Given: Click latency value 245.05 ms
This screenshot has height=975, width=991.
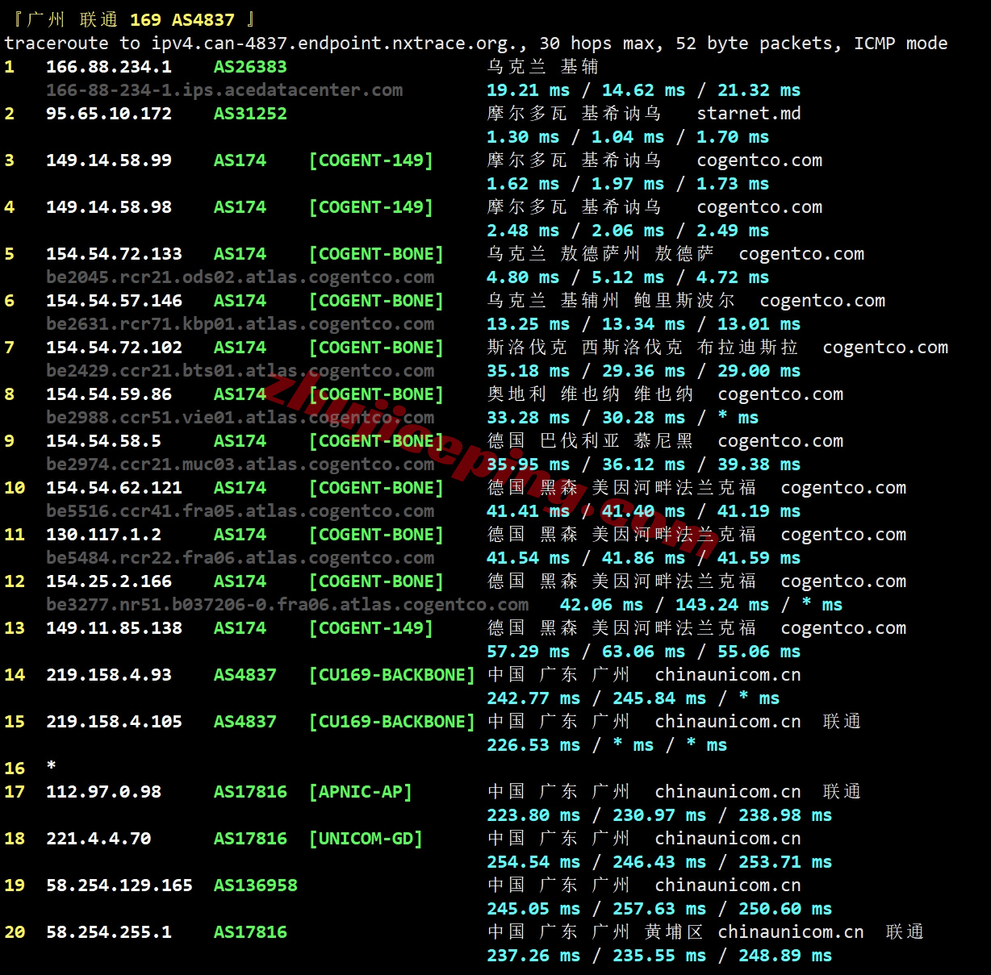Looking at the screenshot, I should click(x=533, y=909).
